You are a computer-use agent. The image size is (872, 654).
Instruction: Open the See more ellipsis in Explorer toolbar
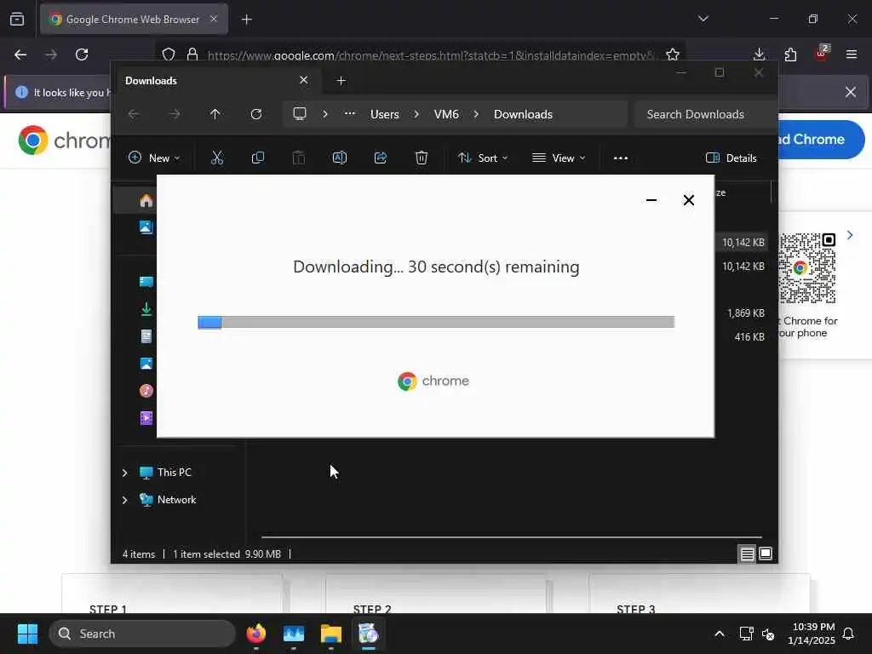[x=621, y=158]
